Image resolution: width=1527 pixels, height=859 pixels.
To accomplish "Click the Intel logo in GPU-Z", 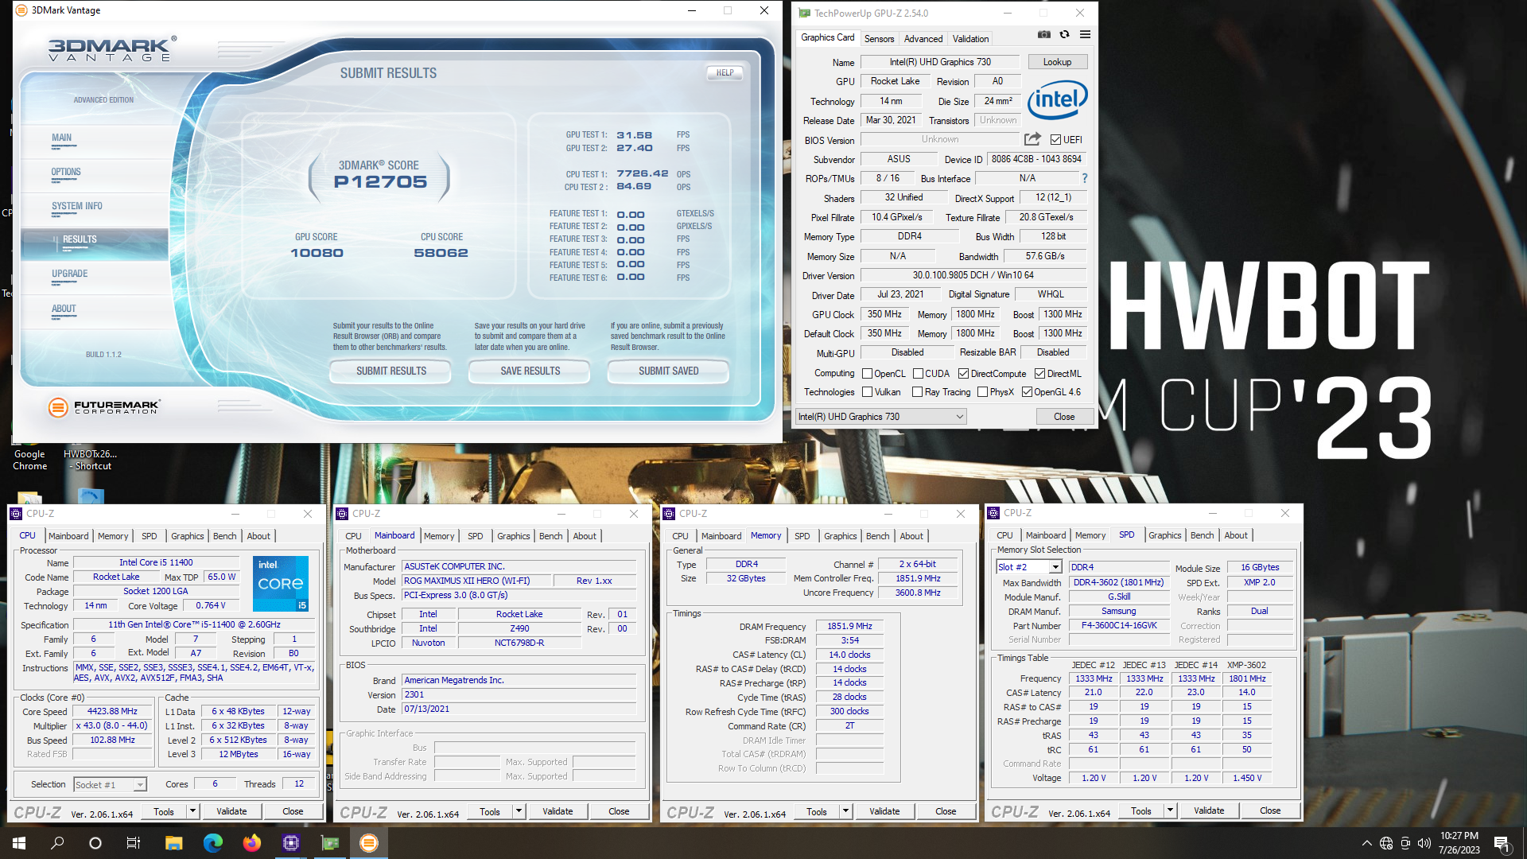I will click(1058, 100).
